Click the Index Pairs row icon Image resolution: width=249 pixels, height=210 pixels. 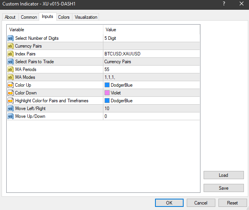[x=11, y=54]
